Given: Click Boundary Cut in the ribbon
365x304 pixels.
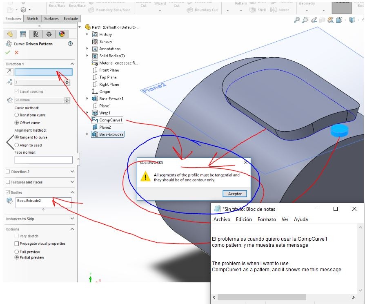Looking at the screenshot, I should click(203, 10).
